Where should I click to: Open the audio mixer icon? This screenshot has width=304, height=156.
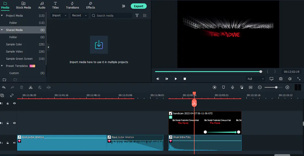pos(242,87)
